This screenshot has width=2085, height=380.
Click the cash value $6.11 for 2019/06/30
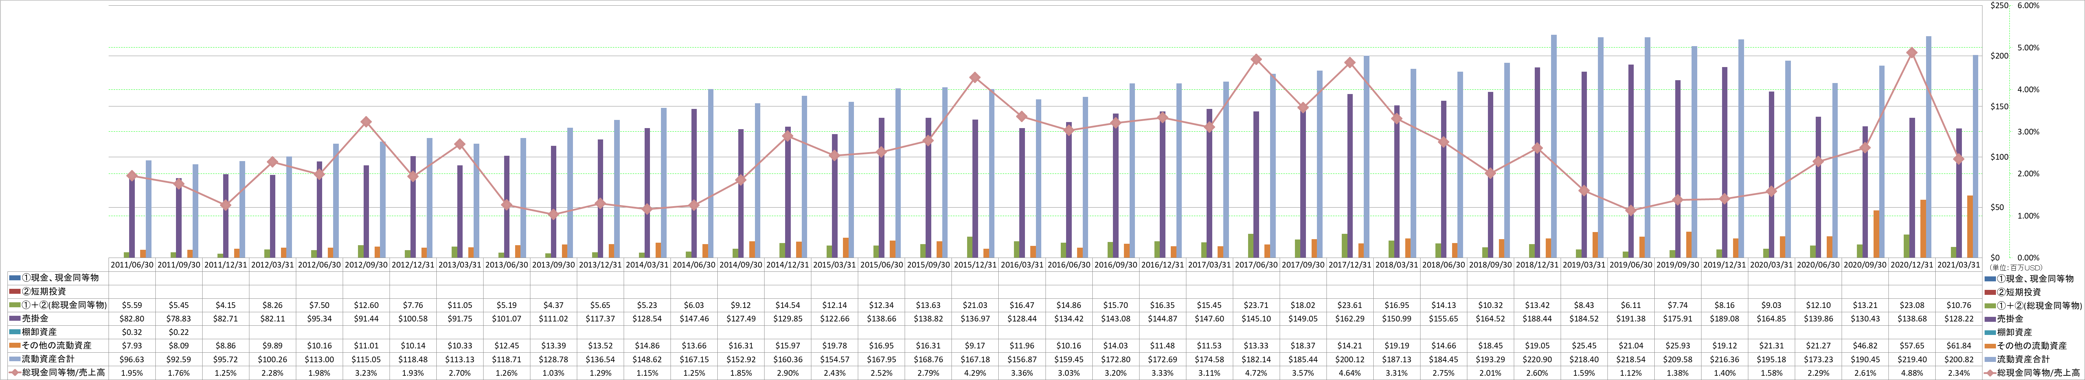tap(1632, 305)
